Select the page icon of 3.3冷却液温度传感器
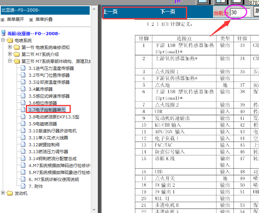259x213 pixels. [x=23, y=82]
